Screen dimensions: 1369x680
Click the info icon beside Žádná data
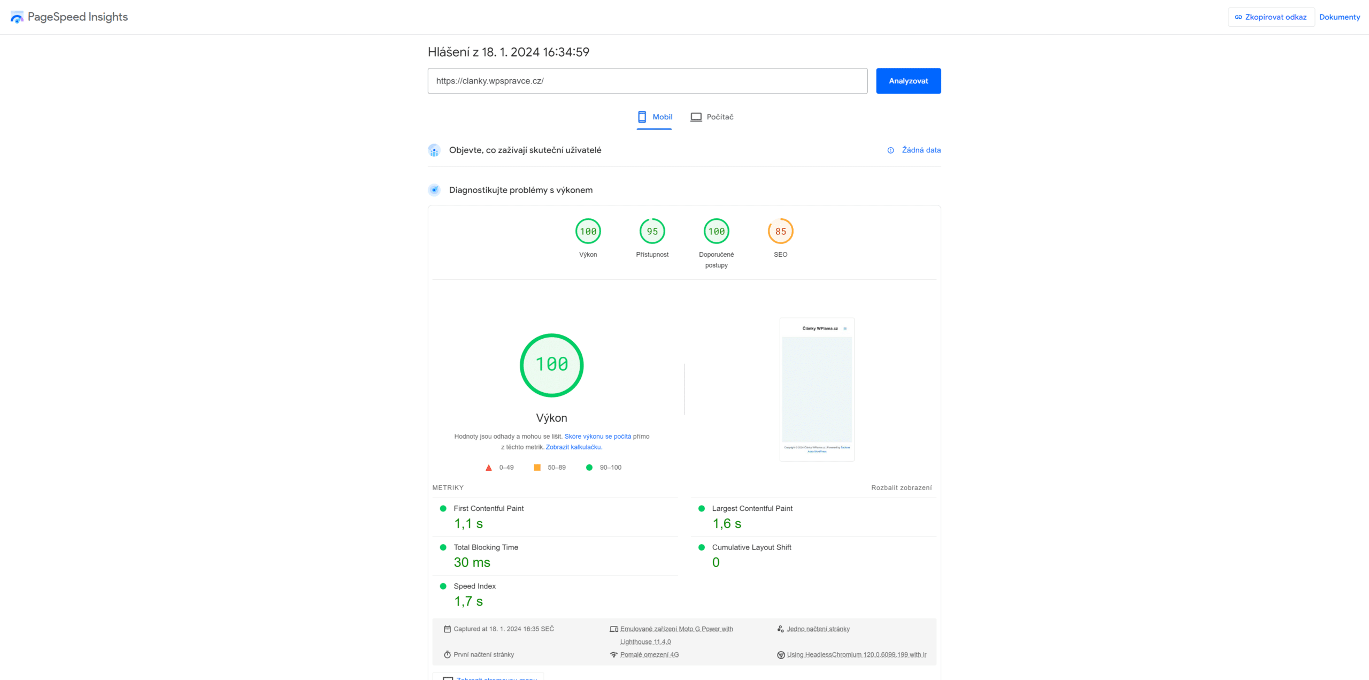point(890,150)
